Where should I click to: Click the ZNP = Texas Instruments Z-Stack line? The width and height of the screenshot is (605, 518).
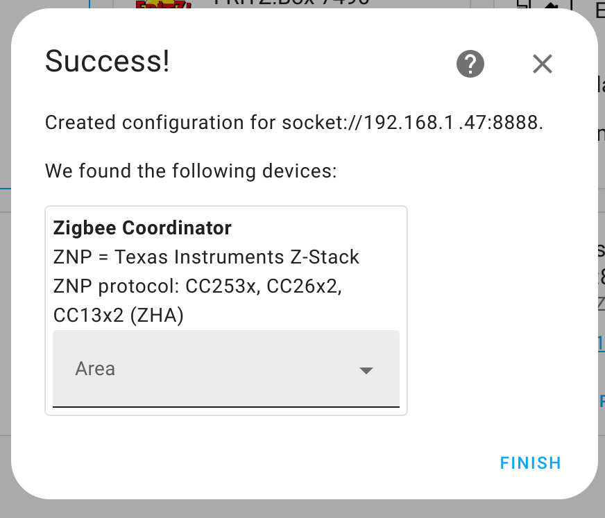206,257
